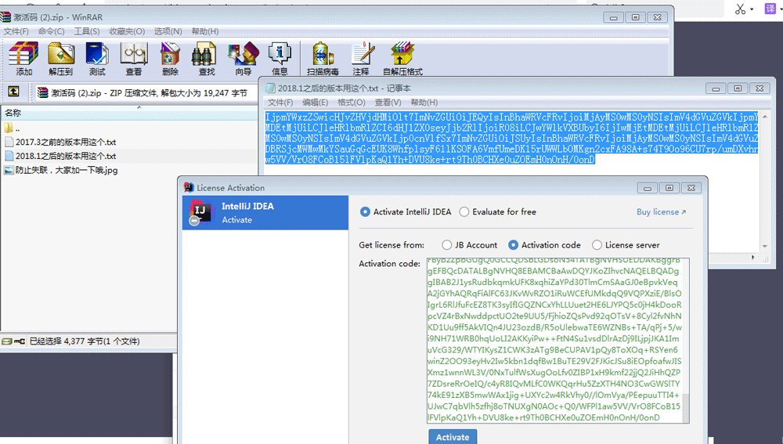The height and width of the screenshot is (444, 783).
Task: Follow the Buy license link
Action: pos(661,212)
